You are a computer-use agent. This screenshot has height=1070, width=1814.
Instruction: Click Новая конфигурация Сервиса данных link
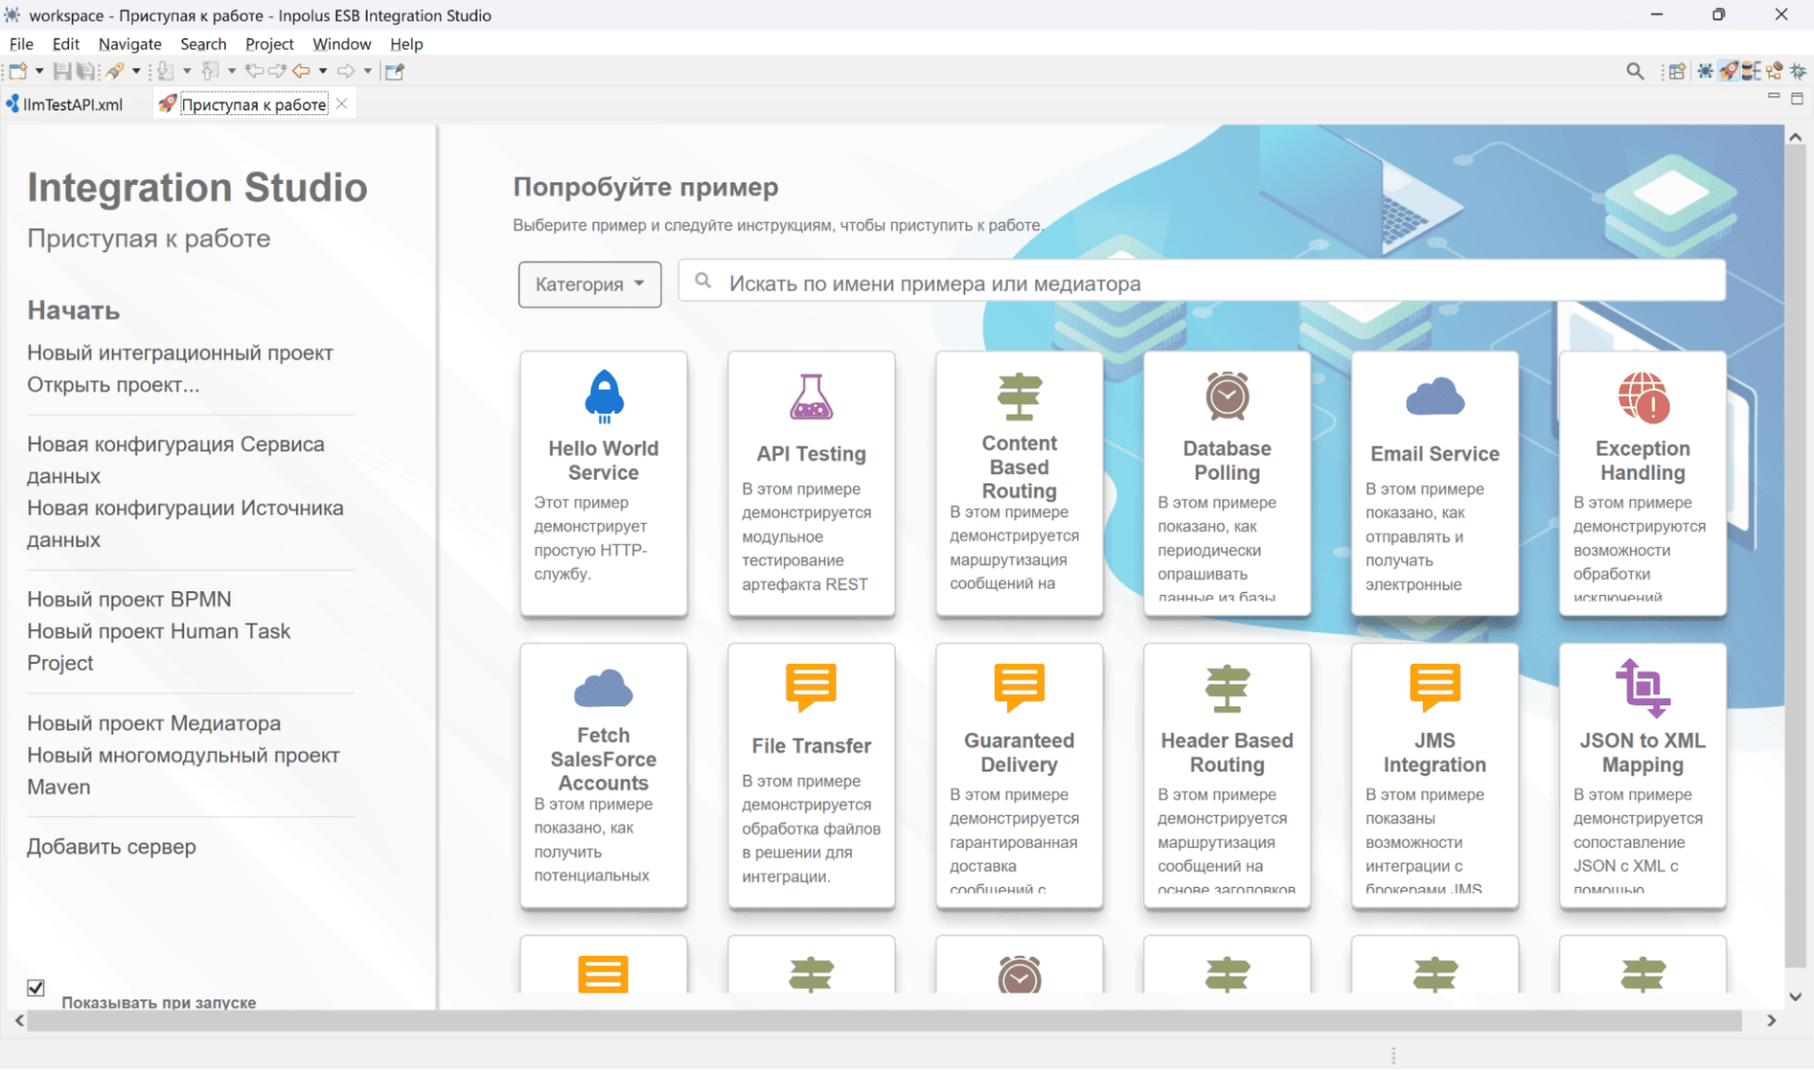point(175,460)
